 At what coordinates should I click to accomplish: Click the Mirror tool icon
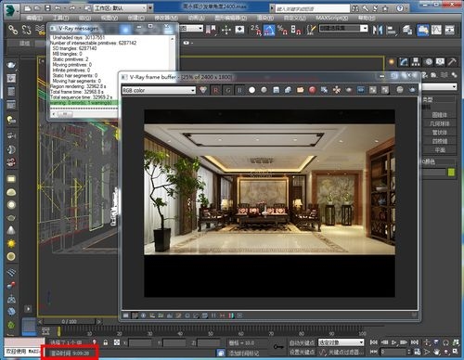pyautogui.click(x=378, y=30)
